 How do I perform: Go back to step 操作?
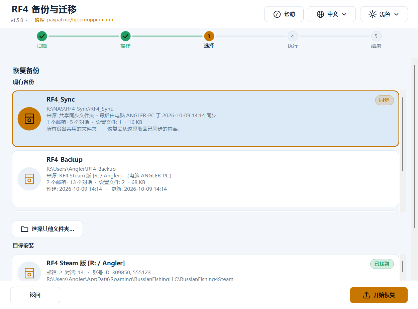coord(125,40)
